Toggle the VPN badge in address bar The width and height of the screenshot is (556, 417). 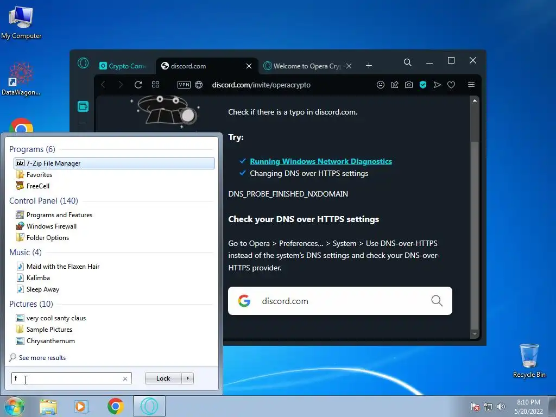pyautogui.click(x=184, y=85)
